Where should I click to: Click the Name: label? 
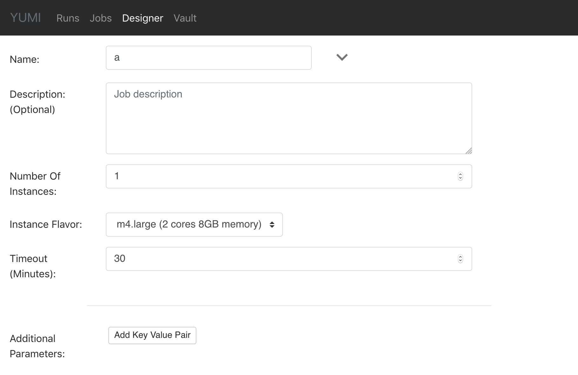(x=24, y=59)
